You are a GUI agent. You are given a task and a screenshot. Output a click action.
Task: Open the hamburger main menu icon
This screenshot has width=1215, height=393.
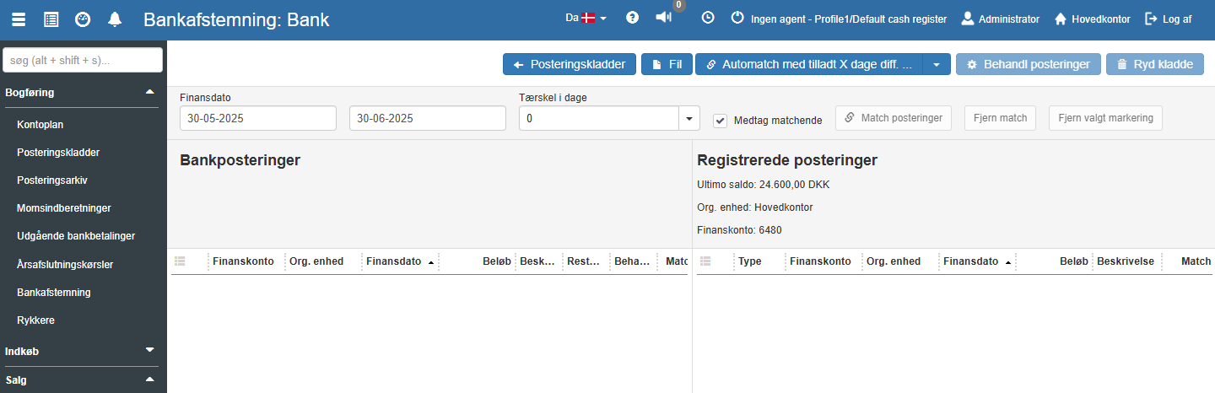19,19
